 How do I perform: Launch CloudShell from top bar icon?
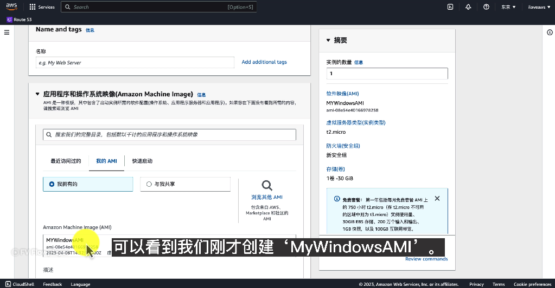coord(450,7)
